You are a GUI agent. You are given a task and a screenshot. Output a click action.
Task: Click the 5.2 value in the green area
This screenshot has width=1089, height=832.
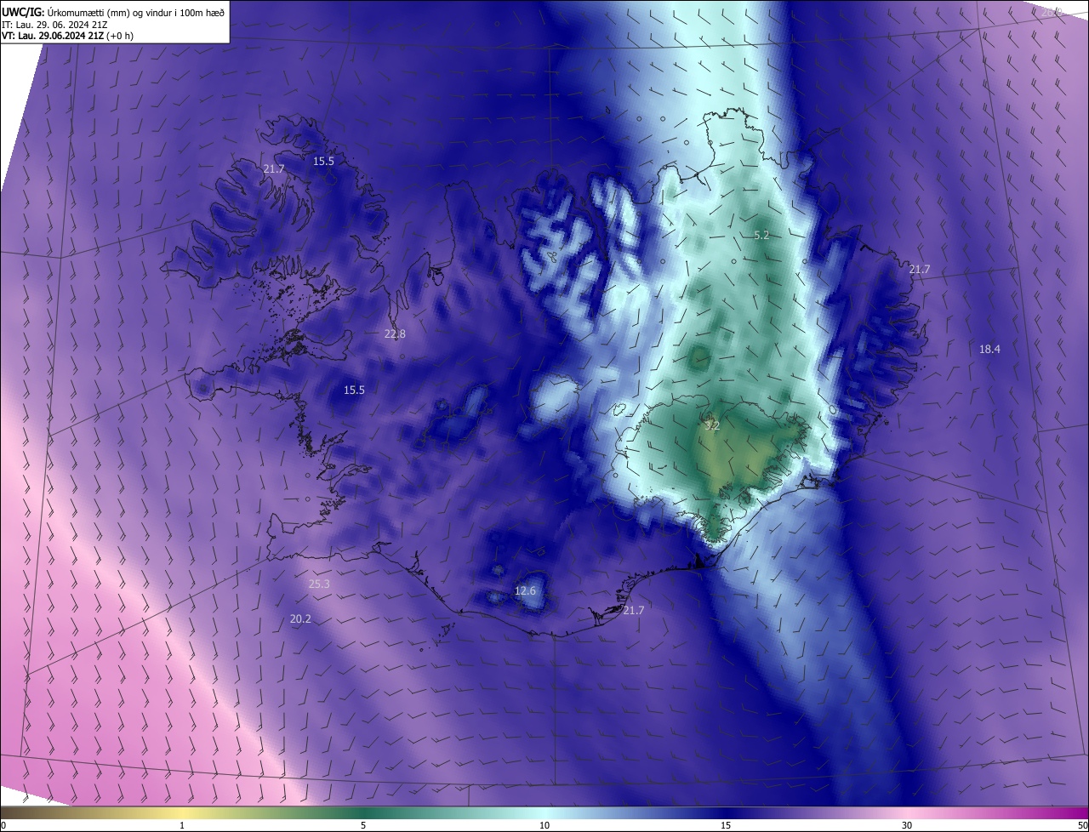point(761,236)
